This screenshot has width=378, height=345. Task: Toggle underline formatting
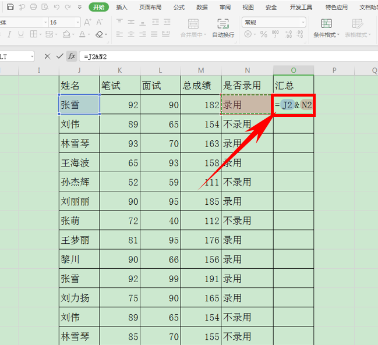click(x=21, y=34)
